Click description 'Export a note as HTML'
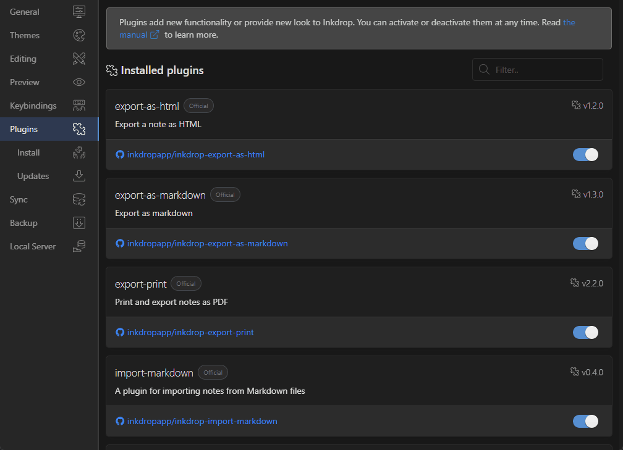Screen dimensions: 623x450 (x=158, y=124)
